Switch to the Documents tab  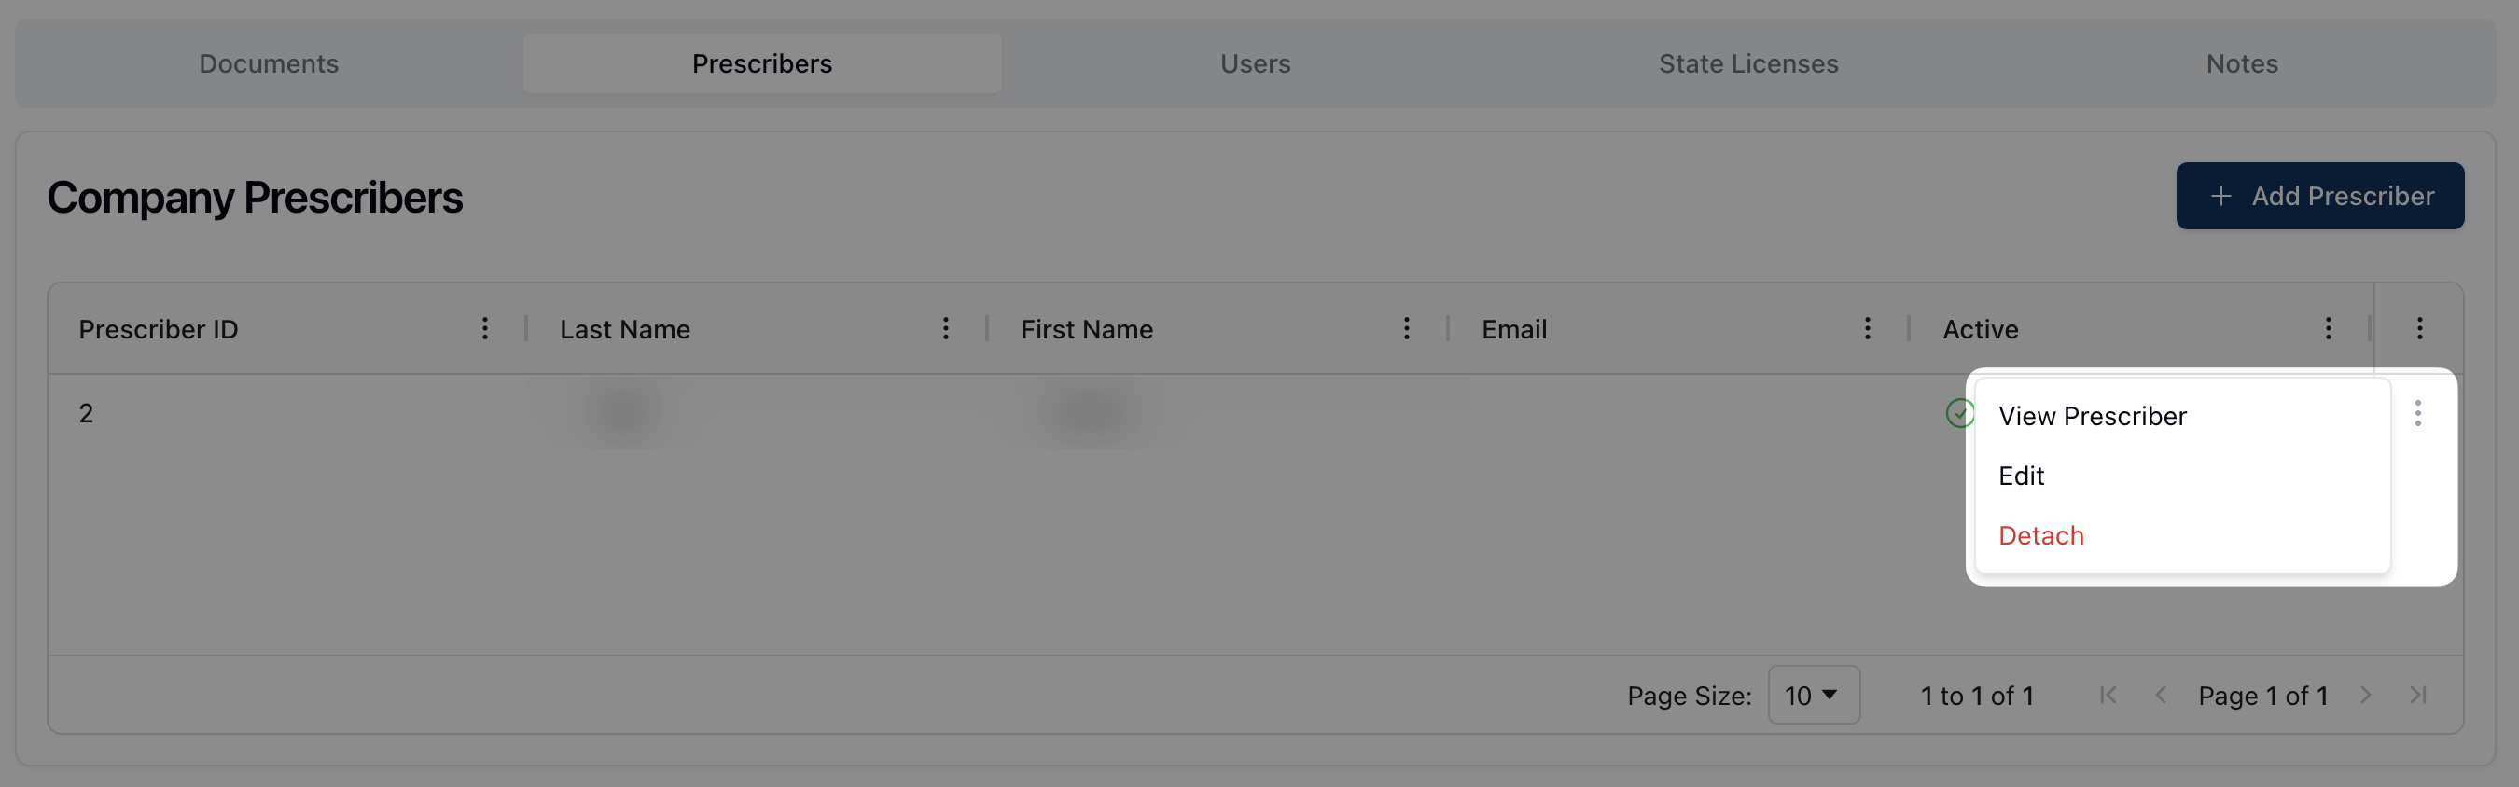tap(269, 63)
